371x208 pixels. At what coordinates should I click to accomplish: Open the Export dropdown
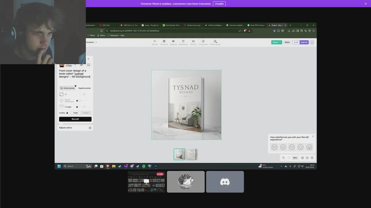(x=277, y=42)
